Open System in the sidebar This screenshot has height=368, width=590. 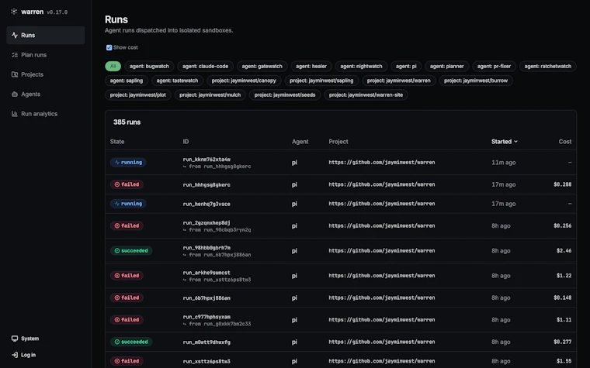click(x=46, y=339)
